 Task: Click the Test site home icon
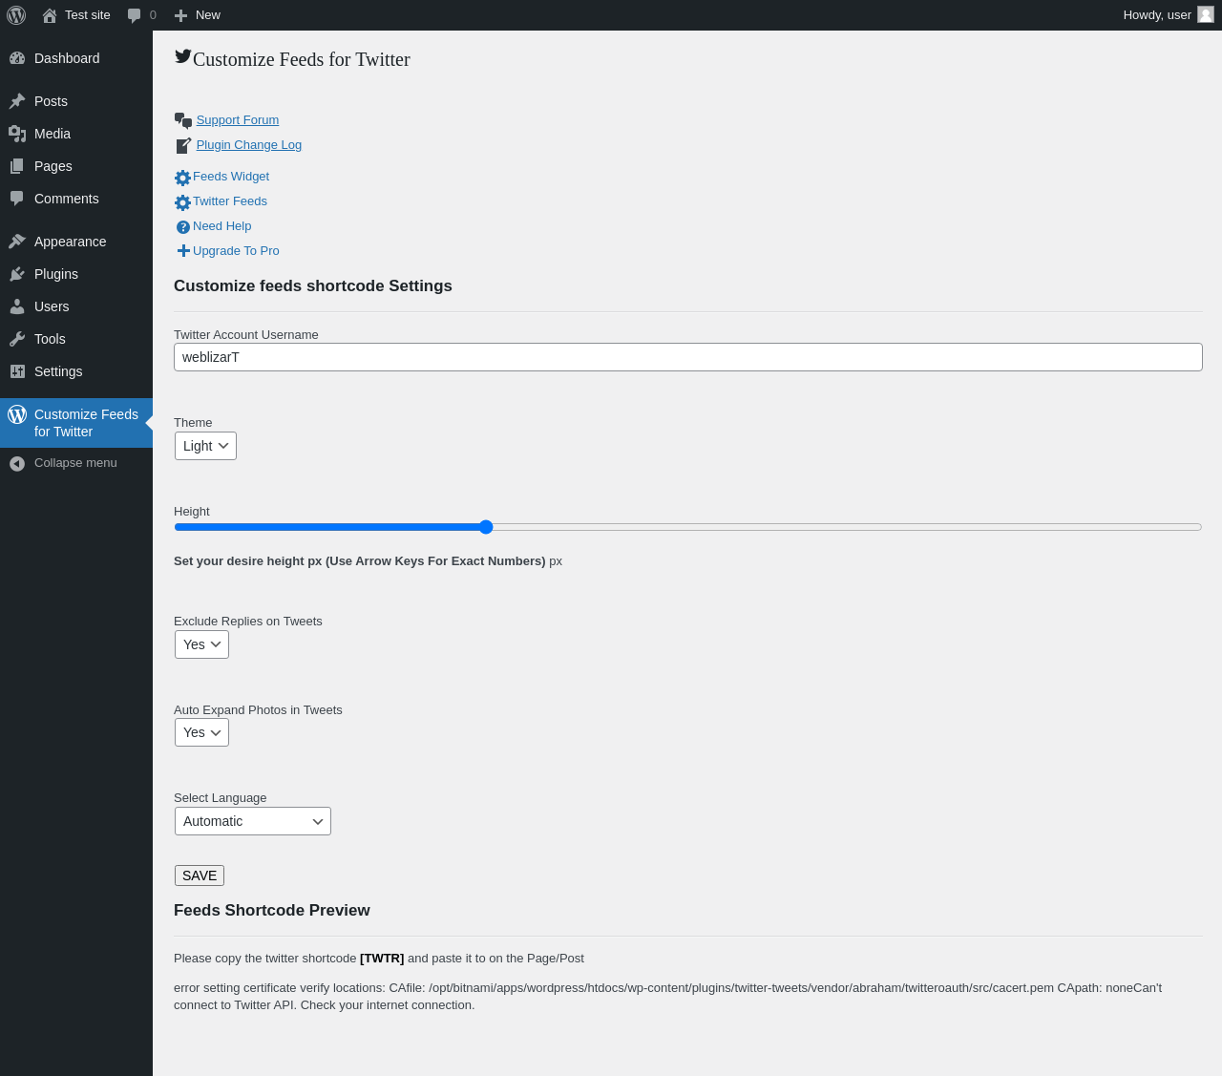[50, 15]
